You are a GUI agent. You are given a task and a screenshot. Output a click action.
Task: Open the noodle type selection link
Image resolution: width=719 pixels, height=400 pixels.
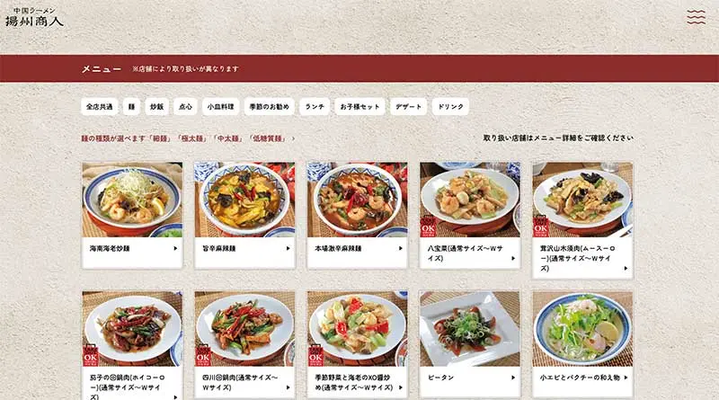coord(188,138)
